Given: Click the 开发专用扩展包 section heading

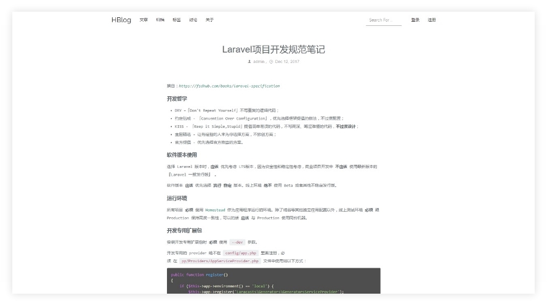Looking at the screenshot, I should (184, 230).
